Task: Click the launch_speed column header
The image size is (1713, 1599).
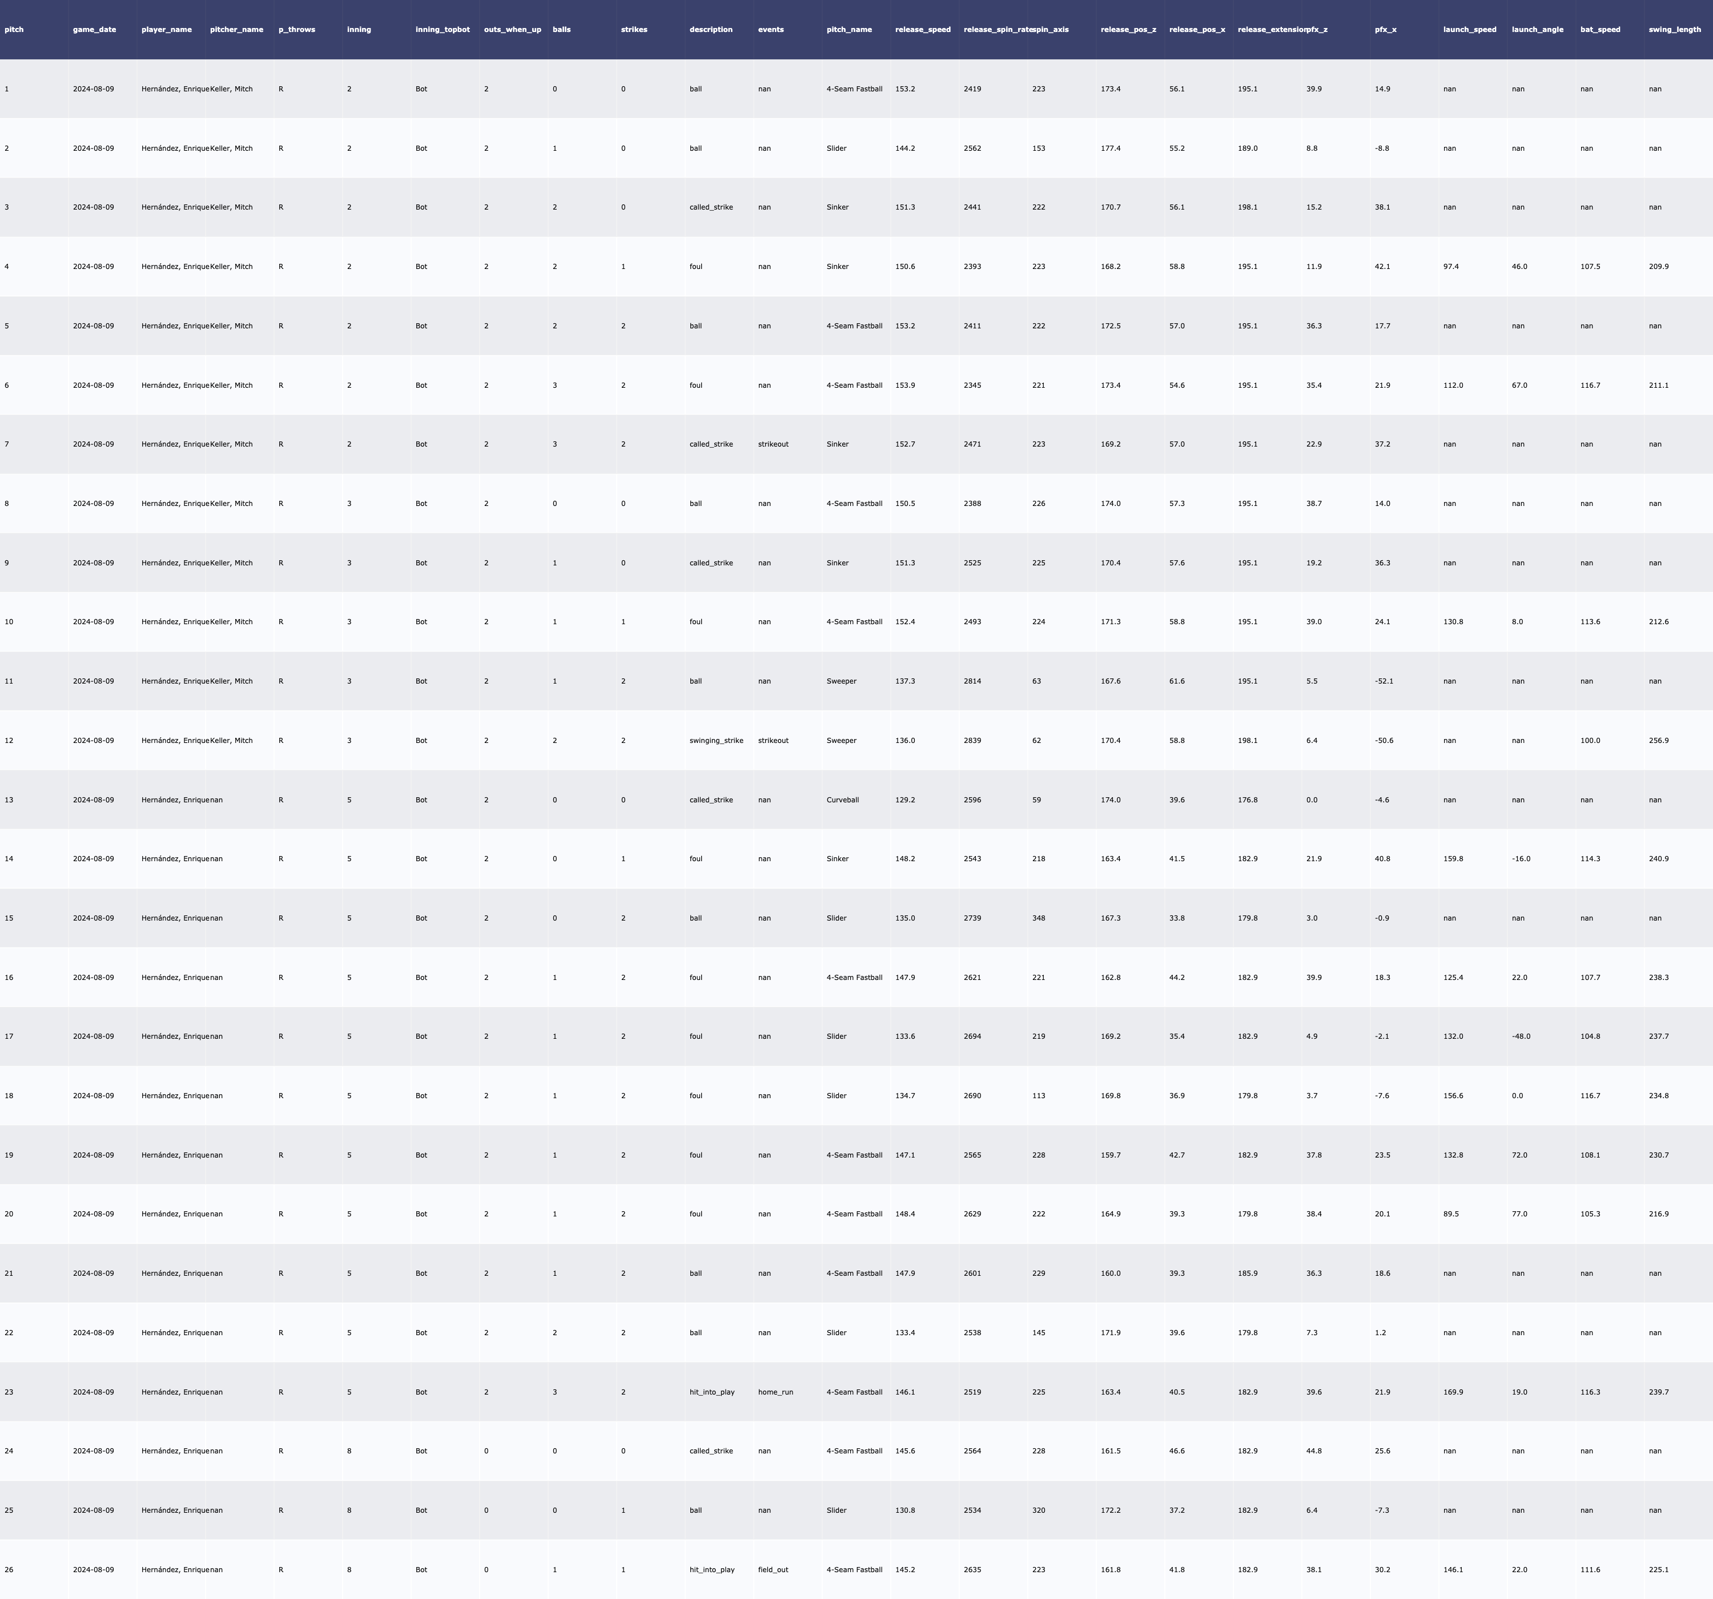Action: 1469,29
